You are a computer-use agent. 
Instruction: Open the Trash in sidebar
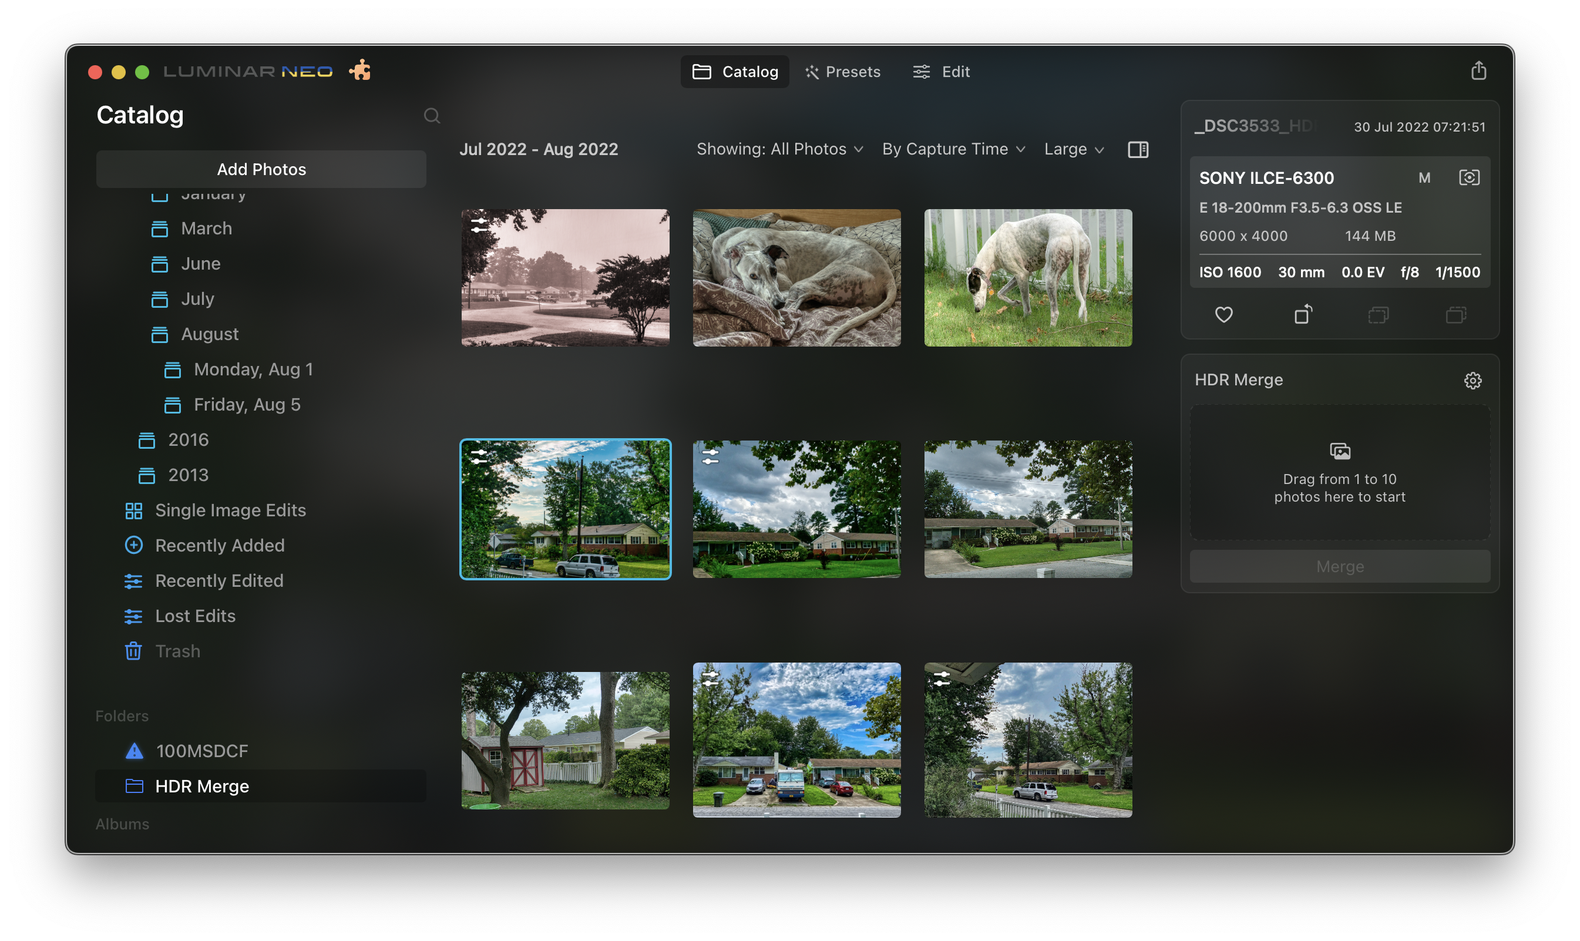pyautogui.click(x=177, y=651)
